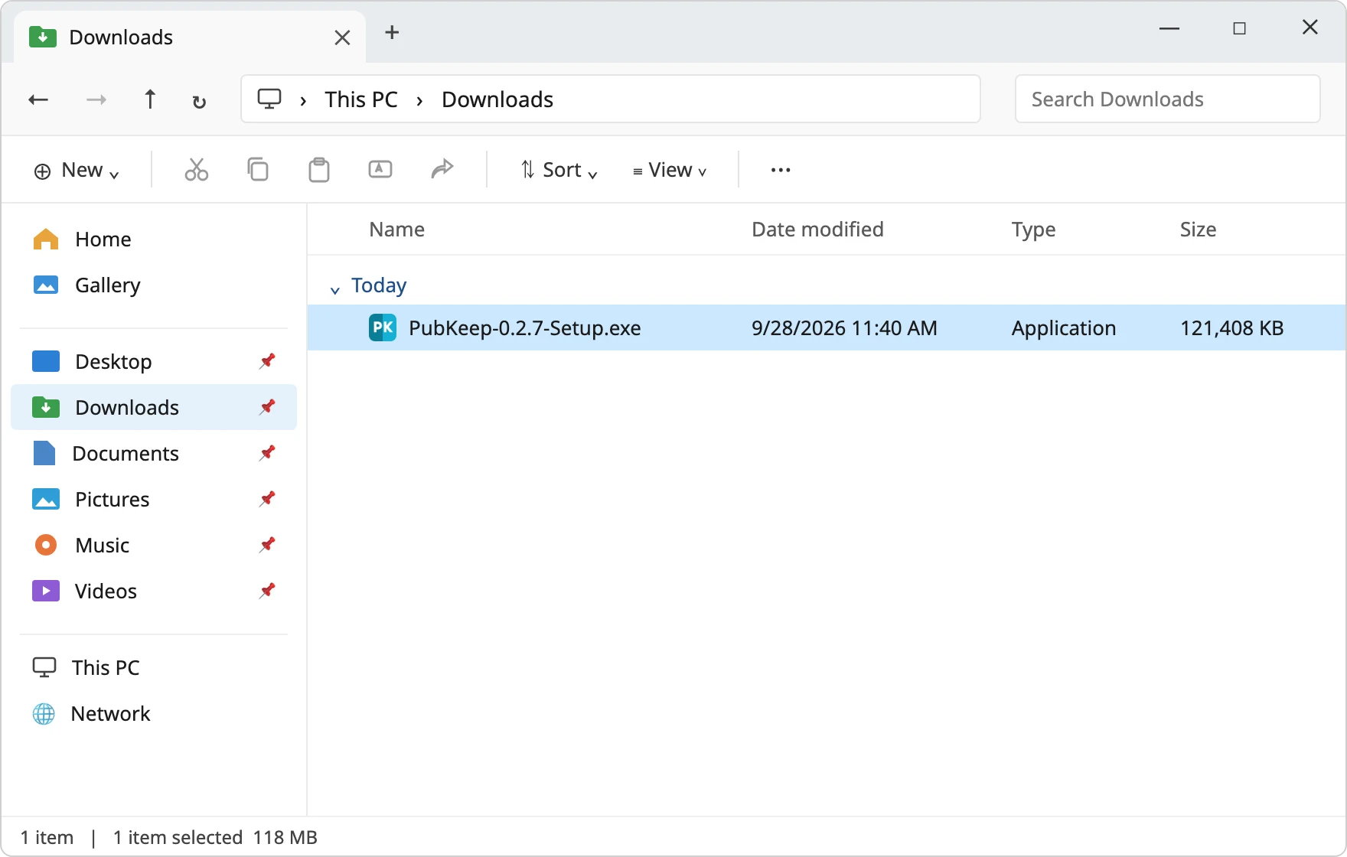Open the New dropdown menu

pos(77,170)
